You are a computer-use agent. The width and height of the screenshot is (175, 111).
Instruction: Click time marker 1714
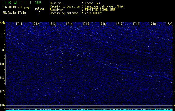pyautogui.click(x=69, y=24)
